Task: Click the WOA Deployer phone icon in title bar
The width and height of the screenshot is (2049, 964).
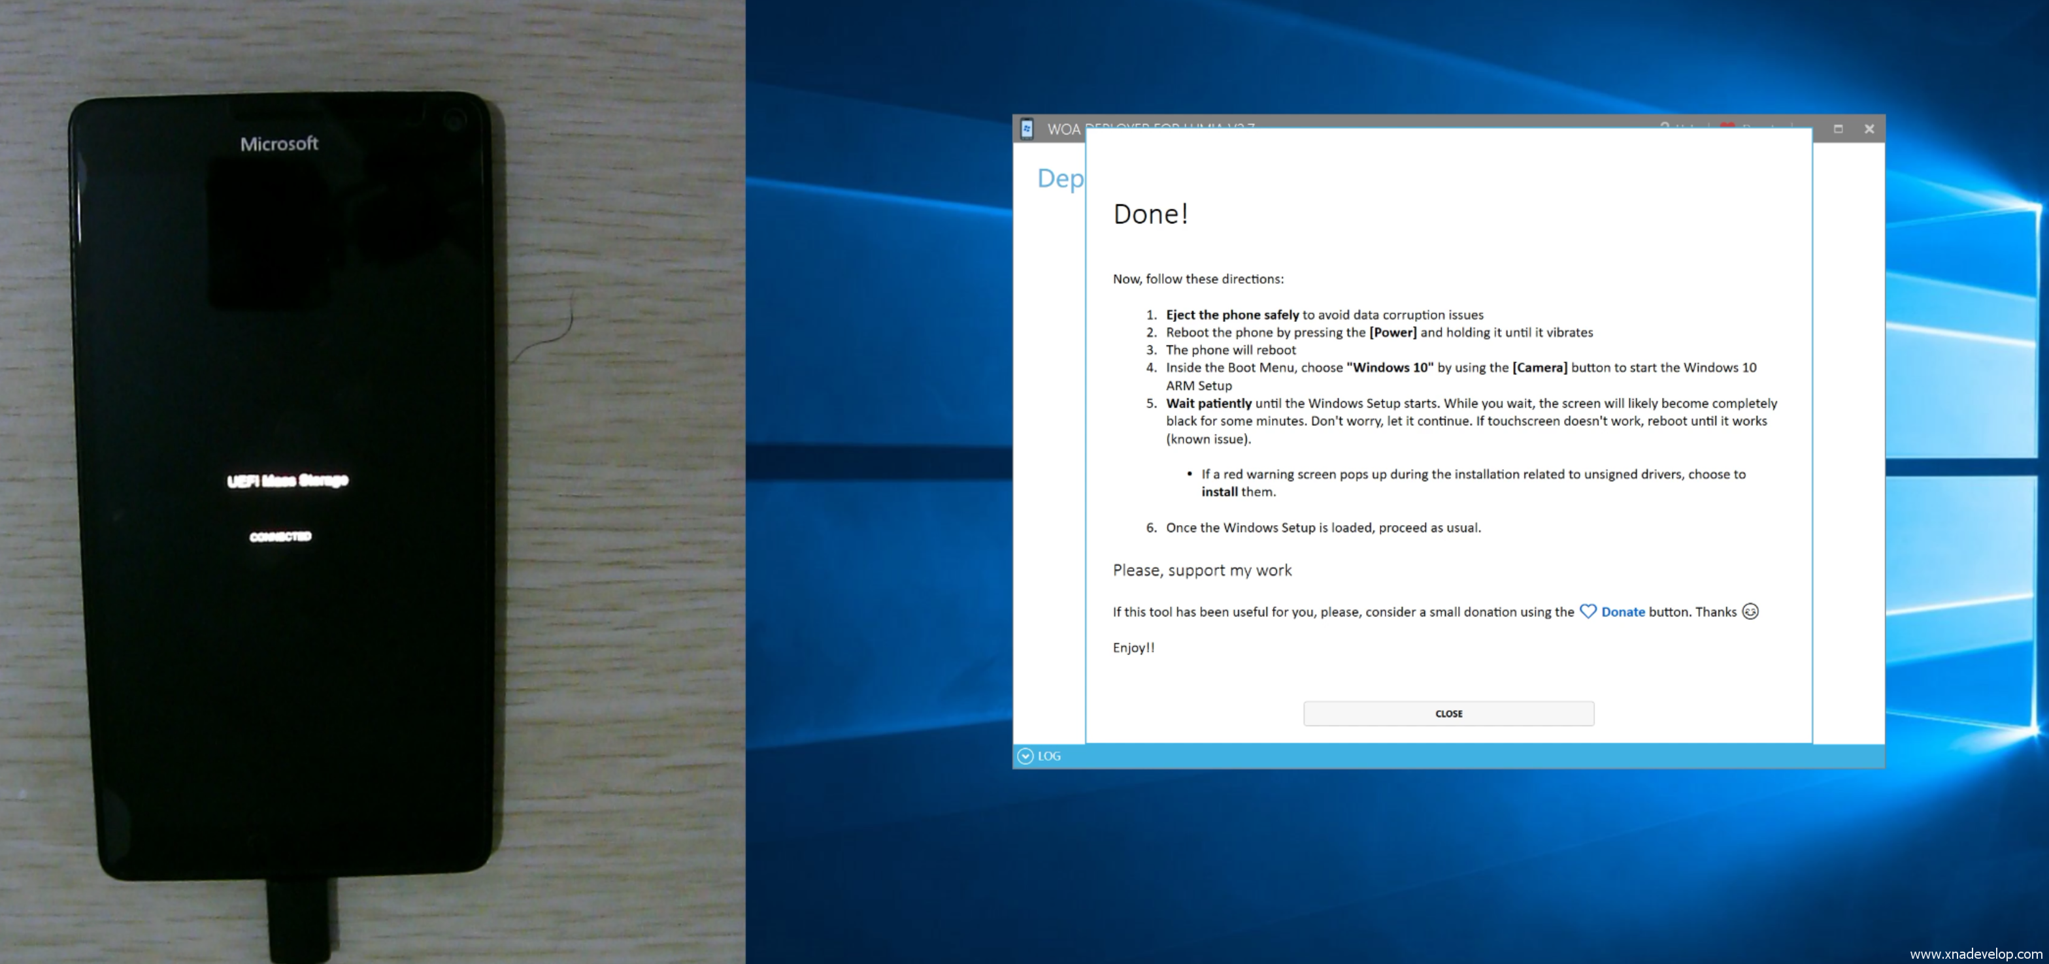Action: point(1027,129)
